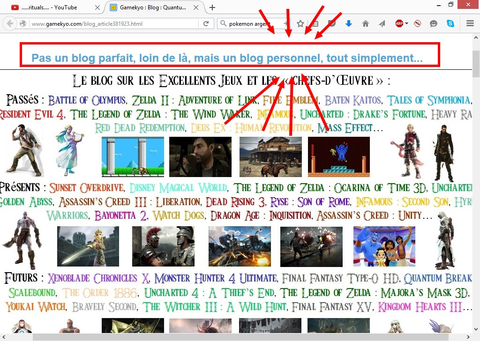
Task: Bookmark this page with the star
Action: click(x=300, y=23)
